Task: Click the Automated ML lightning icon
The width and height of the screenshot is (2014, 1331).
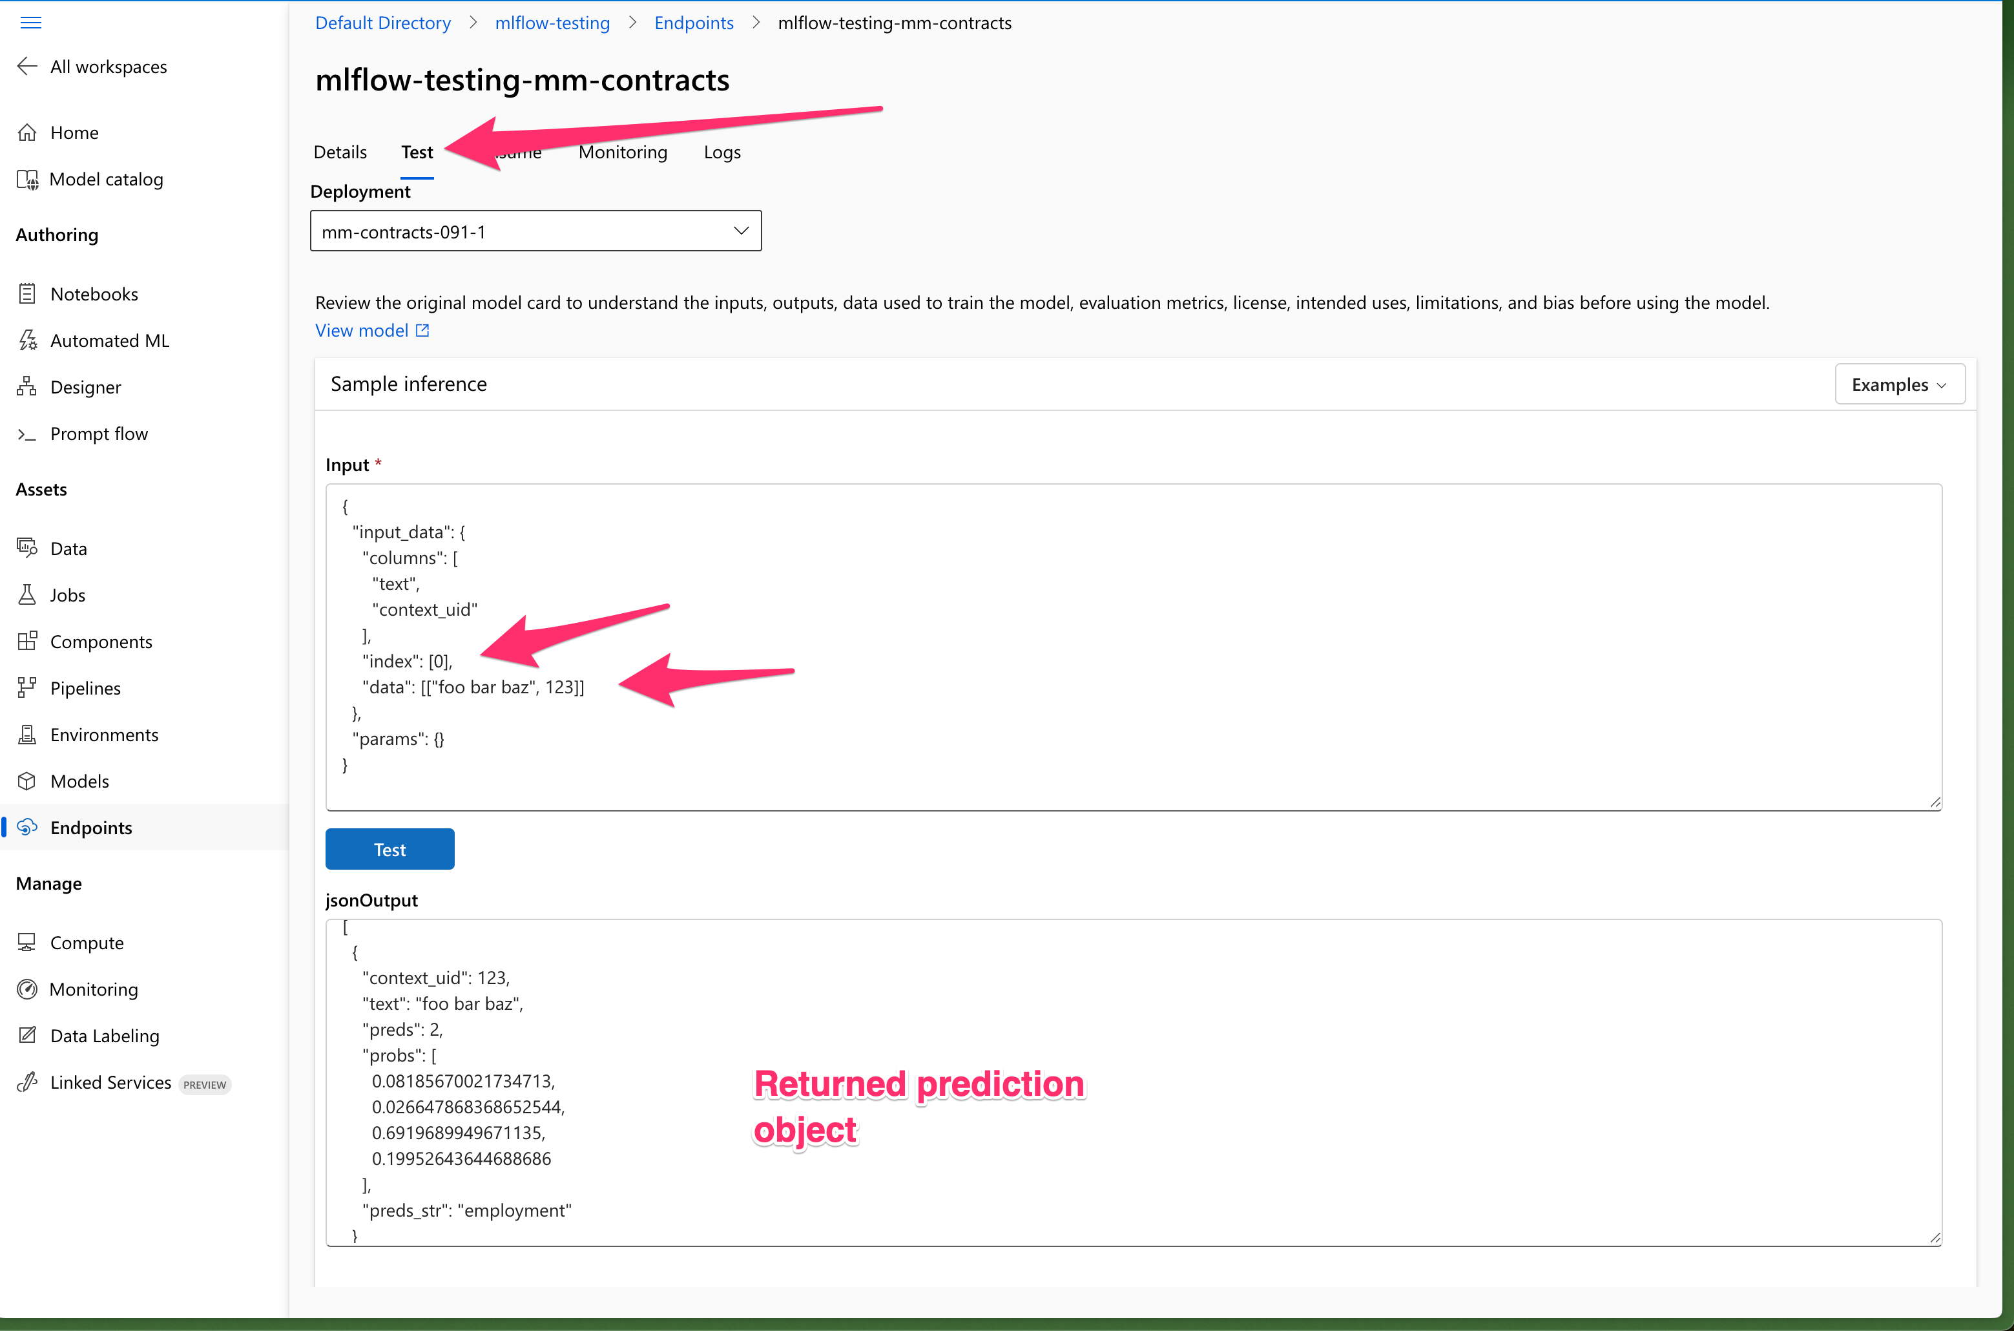Action: tap(27, 341)
